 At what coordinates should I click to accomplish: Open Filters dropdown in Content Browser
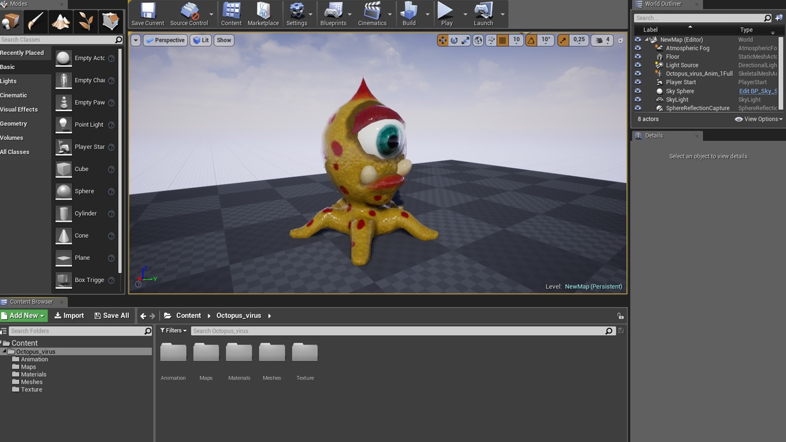(x=173, y=330)
